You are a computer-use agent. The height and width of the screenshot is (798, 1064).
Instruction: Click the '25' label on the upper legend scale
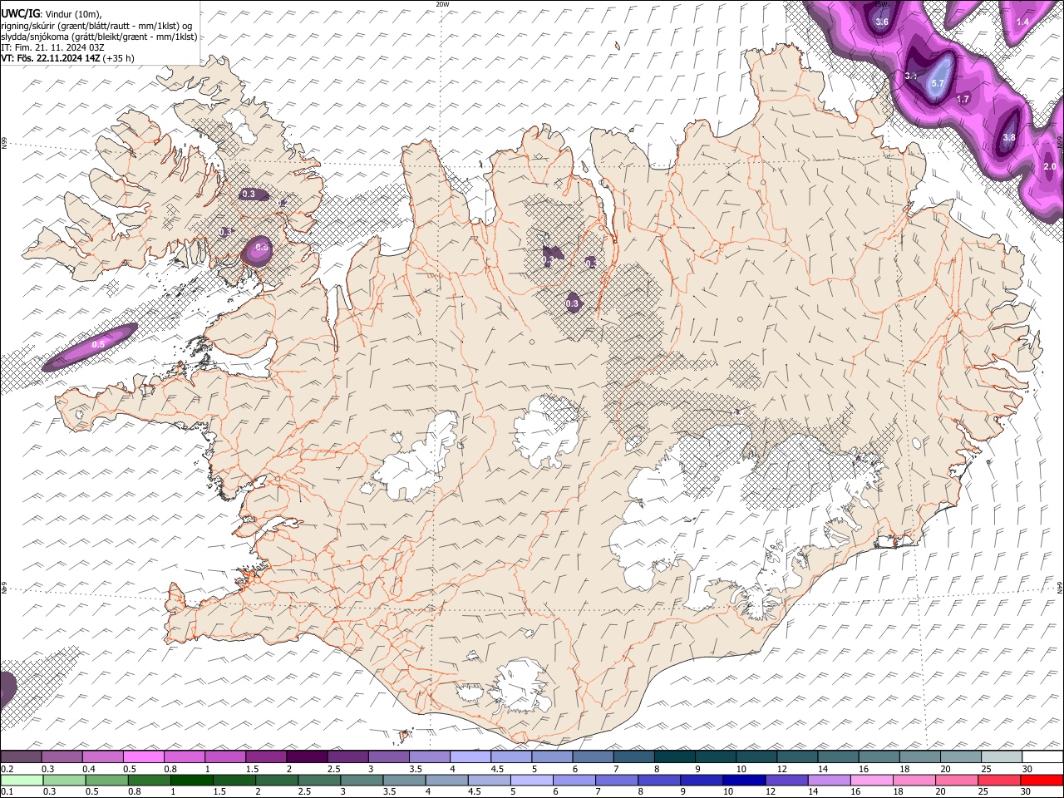pos(986,769)
